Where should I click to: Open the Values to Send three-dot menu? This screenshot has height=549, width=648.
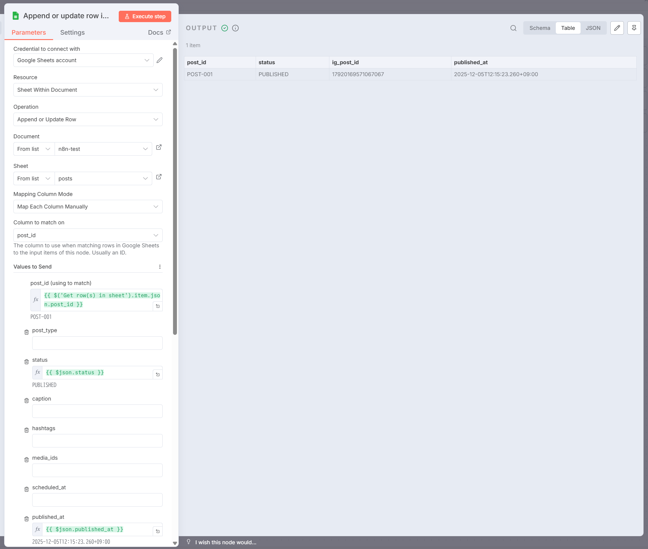[x=160, y=267]
